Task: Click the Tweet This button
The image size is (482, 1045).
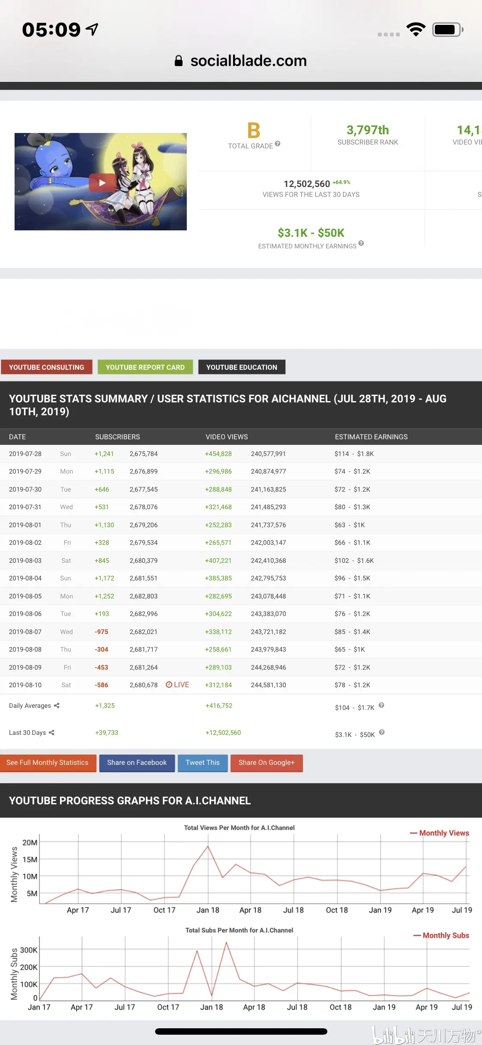Action: (203, 763)
